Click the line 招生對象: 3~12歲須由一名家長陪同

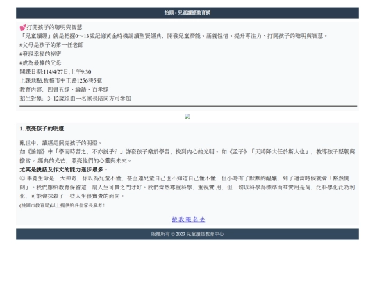(75, 99)
